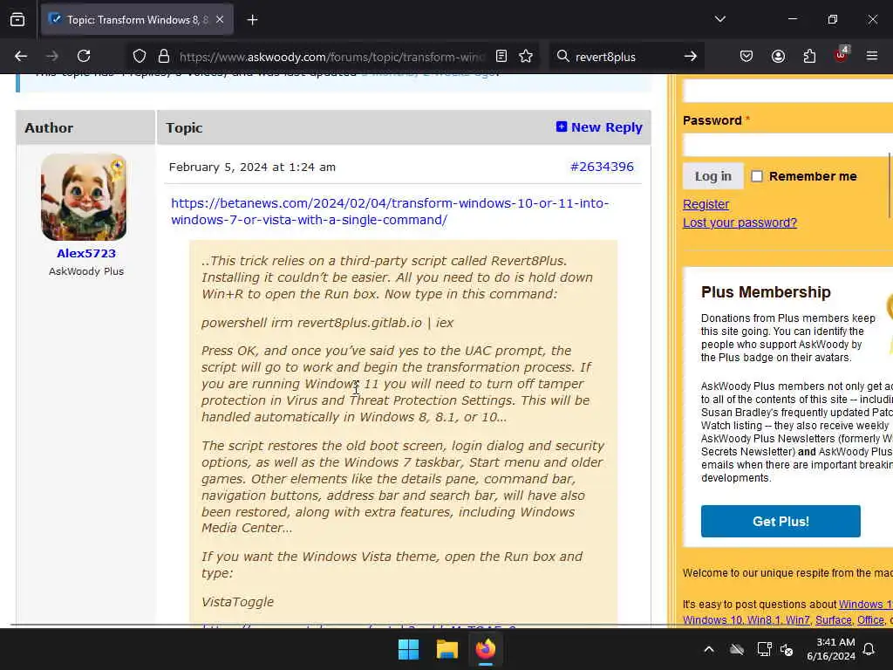Submit the search with the arrow button
Screen dimensions: 893x670
691,56
